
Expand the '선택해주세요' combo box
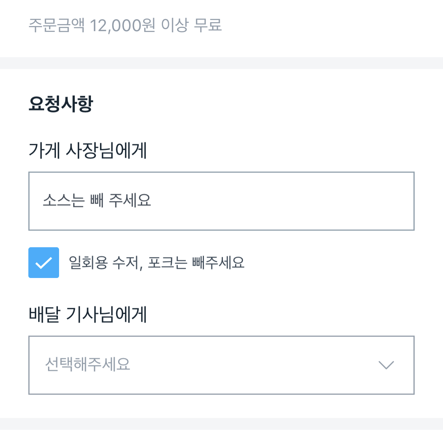(x=221, y=365)
